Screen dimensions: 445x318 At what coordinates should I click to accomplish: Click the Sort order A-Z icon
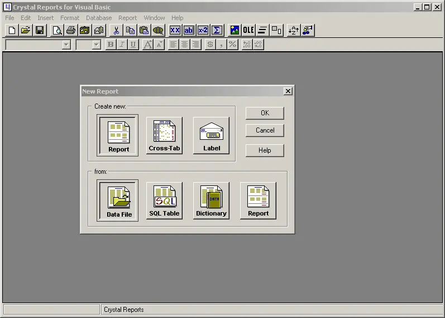294,30
